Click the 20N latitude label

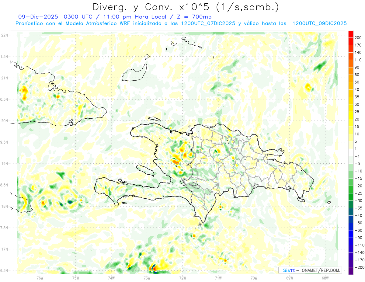(4, 121)
